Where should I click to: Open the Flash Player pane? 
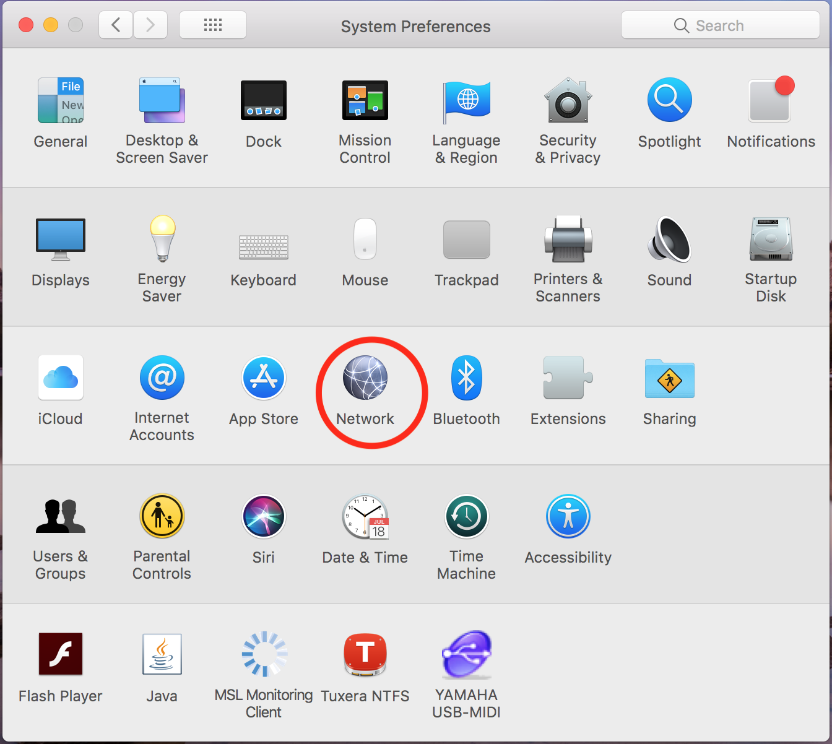coord(61,655)
